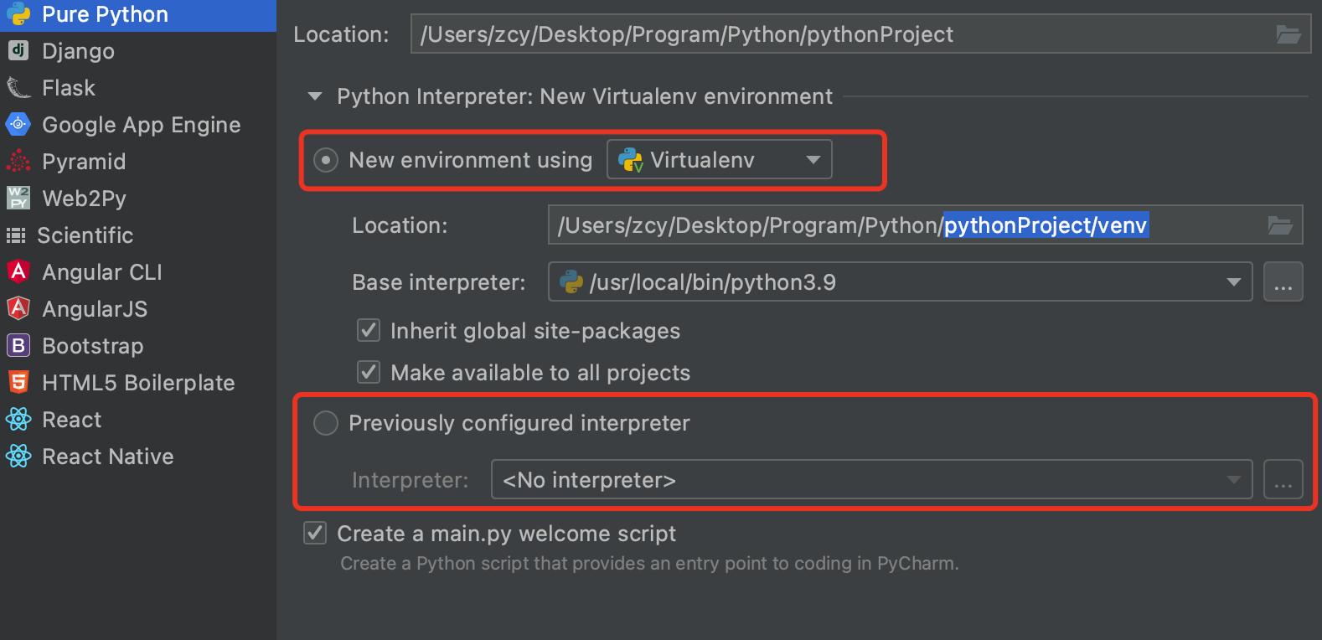1322x640 pixels.
Task: Select Scientific project type
Action: click(x=138, y=235)
